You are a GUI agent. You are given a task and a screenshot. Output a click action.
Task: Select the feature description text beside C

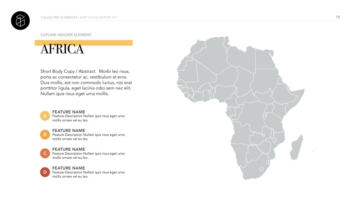pos(88,156)
